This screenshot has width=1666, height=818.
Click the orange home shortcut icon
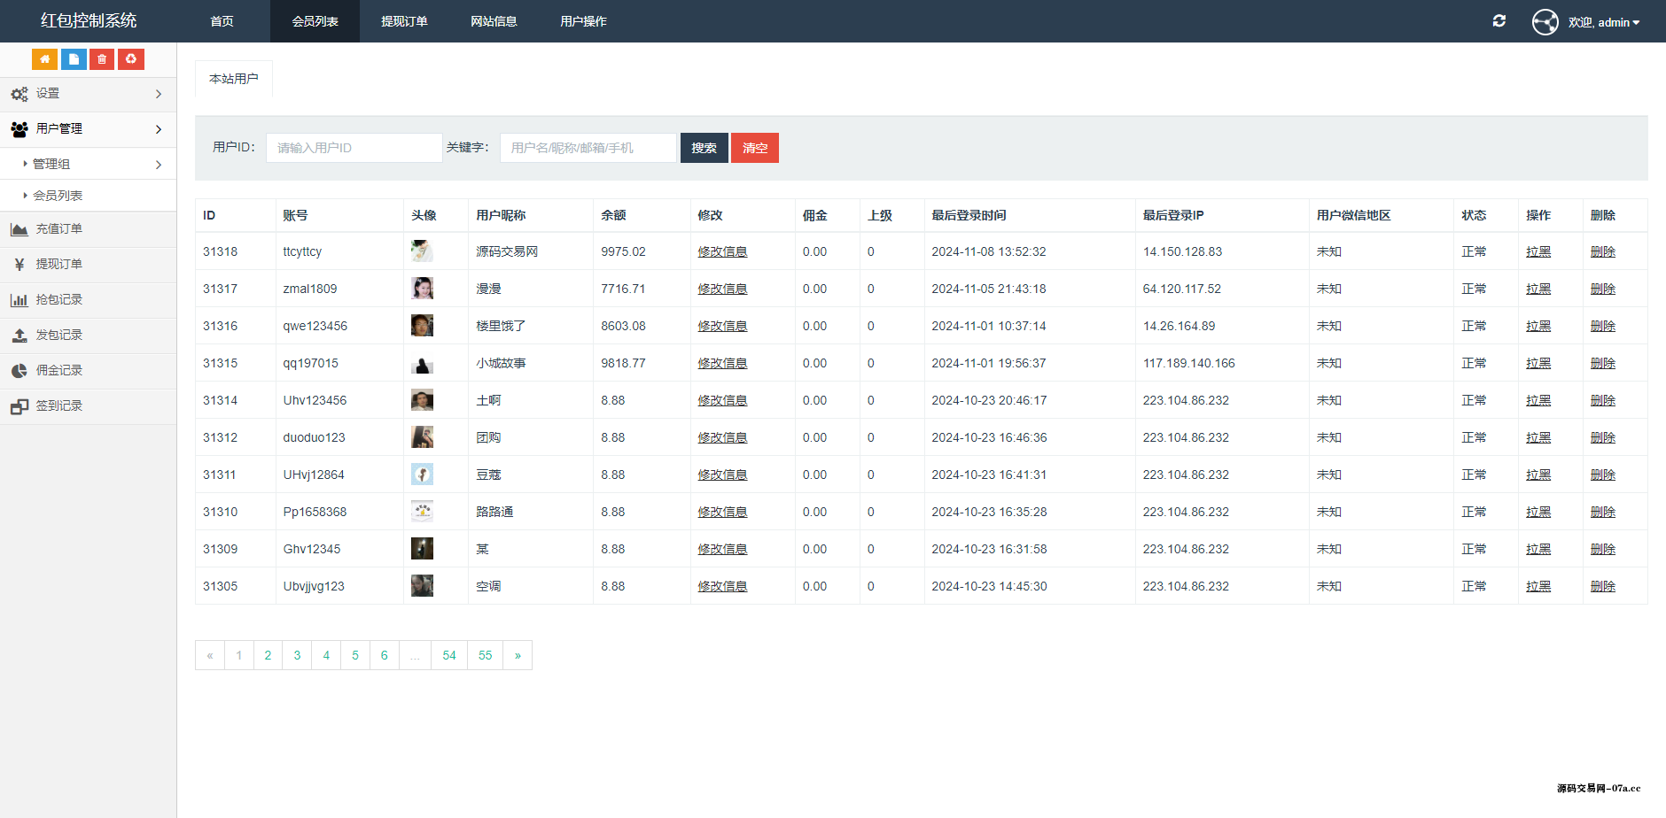tap(44, 59)
